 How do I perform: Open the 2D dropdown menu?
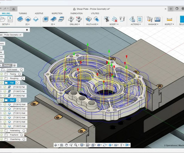point(27,24)
